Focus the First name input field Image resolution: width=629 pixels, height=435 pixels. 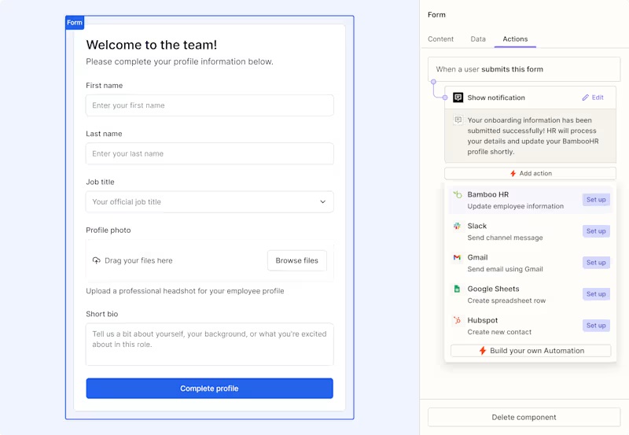click(x=209, y=105)
